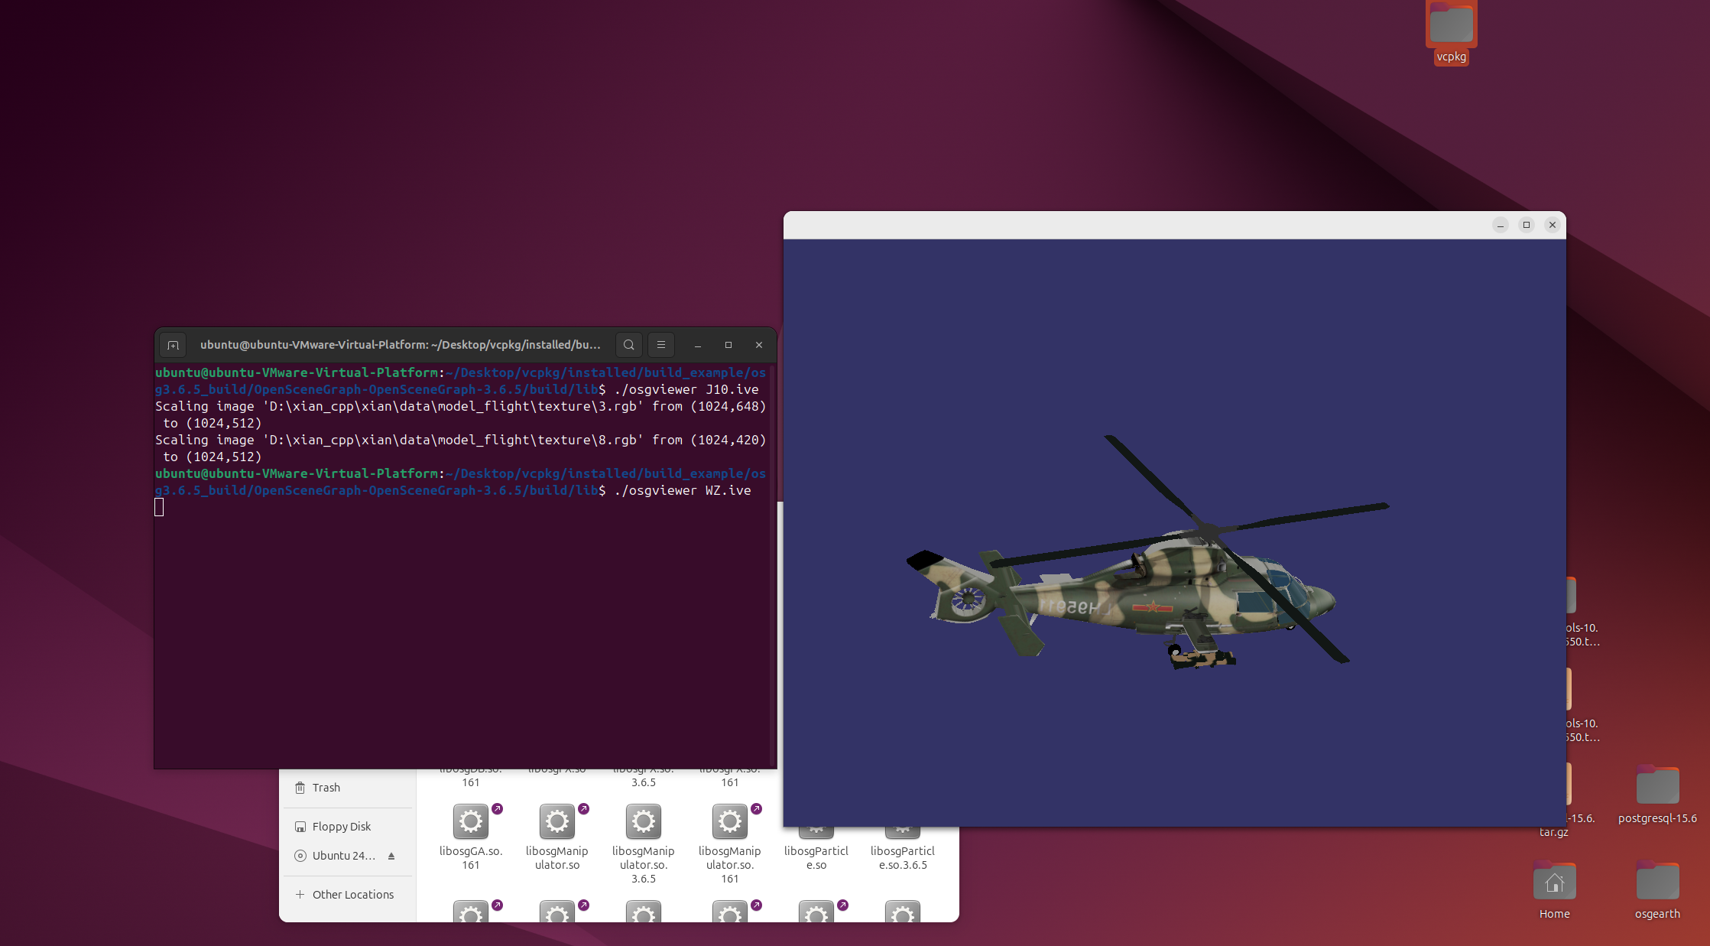
Task: Maximize the osgviewer window
Action: click(1527, 225)
